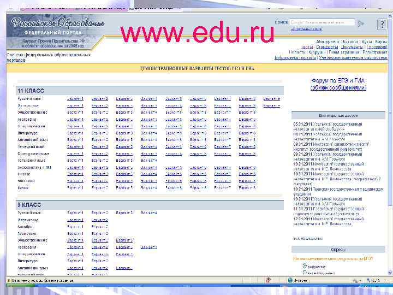The image size is (393, 295).
Task: Click the 11 КЛАСС section header
Action: [x=150, y=91]
